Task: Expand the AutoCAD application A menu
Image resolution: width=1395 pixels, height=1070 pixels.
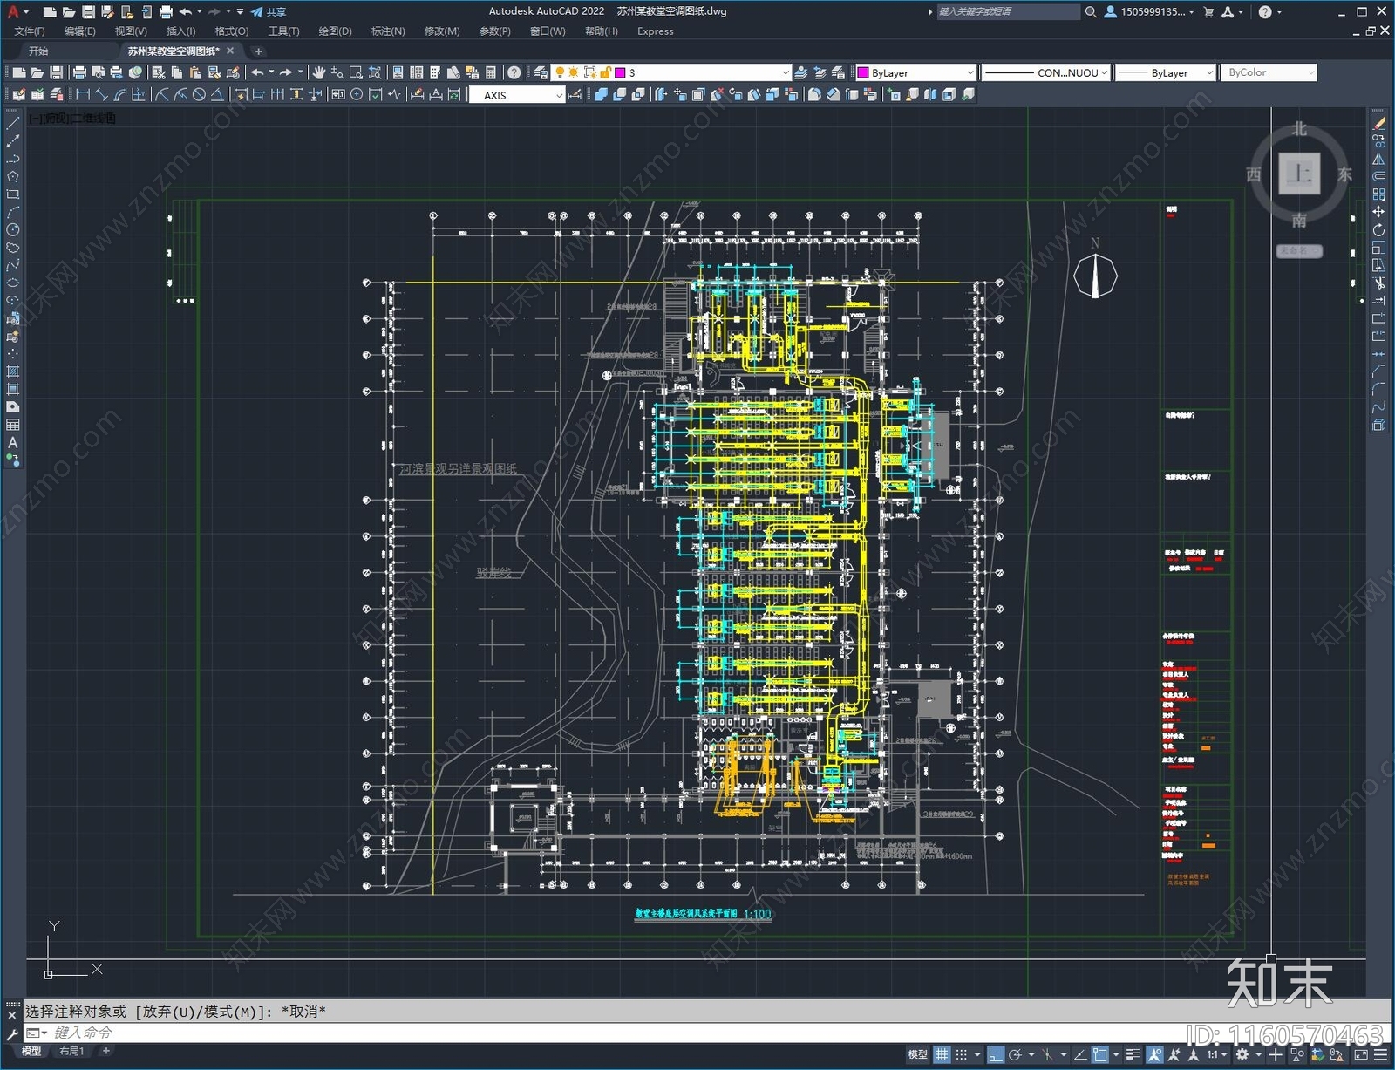Action: 16,12
